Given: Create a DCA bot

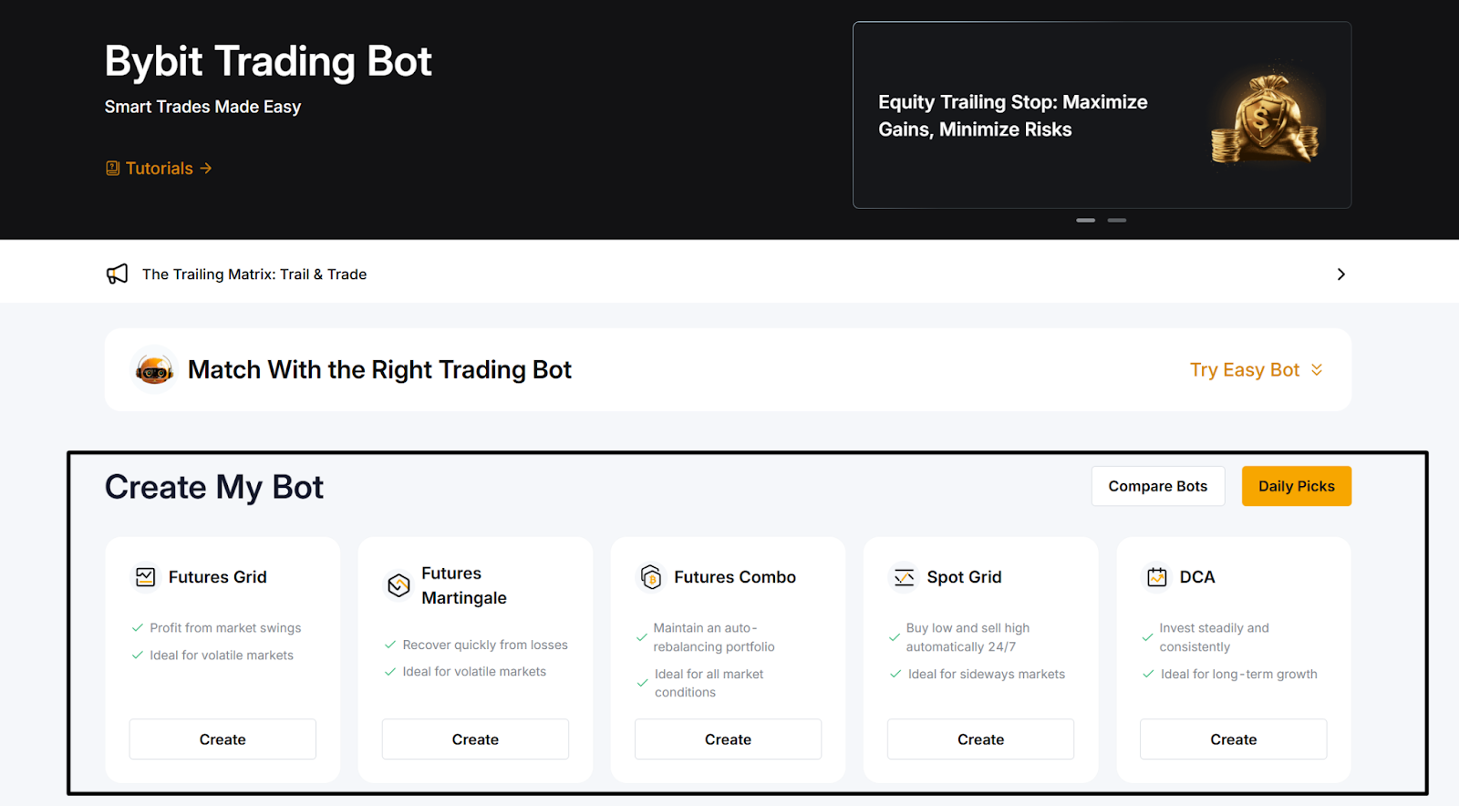Looking at the screenshot, I should [1233, 739].
